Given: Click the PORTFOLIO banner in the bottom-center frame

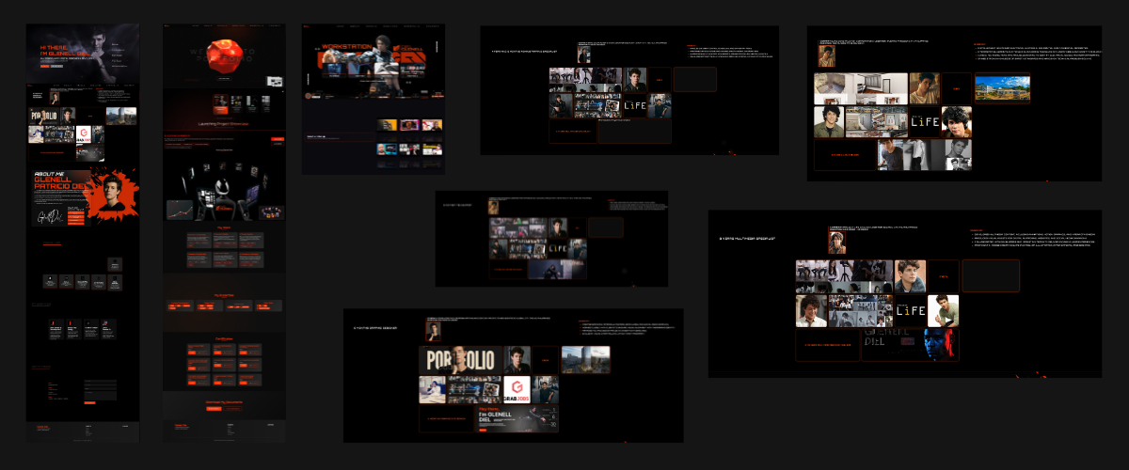Looking at the screenshot, I should 459,360.
